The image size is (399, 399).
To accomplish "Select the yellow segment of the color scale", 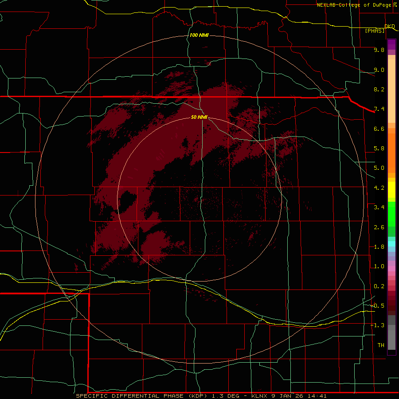I will tap(391, 190).
